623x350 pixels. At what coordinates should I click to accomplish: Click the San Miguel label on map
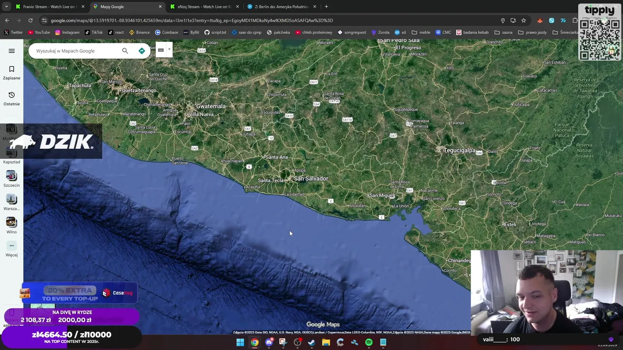point(382,195)
